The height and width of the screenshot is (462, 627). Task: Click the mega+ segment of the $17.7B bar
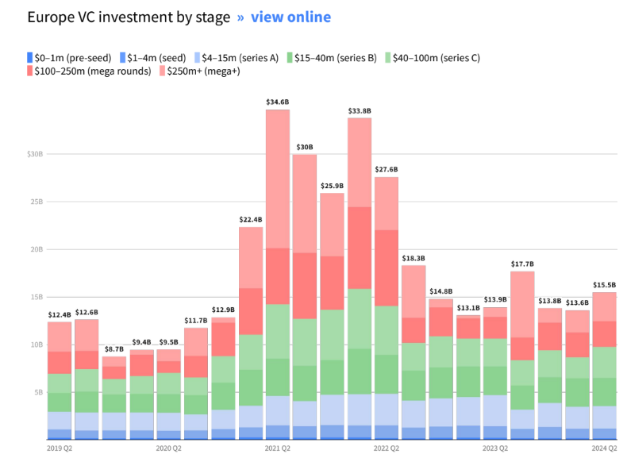click(x=522, y=304)
